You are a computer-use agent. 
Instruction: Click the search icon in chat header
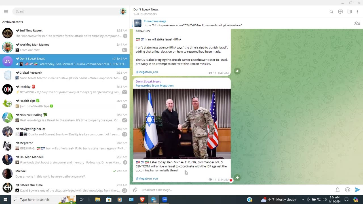331,12
